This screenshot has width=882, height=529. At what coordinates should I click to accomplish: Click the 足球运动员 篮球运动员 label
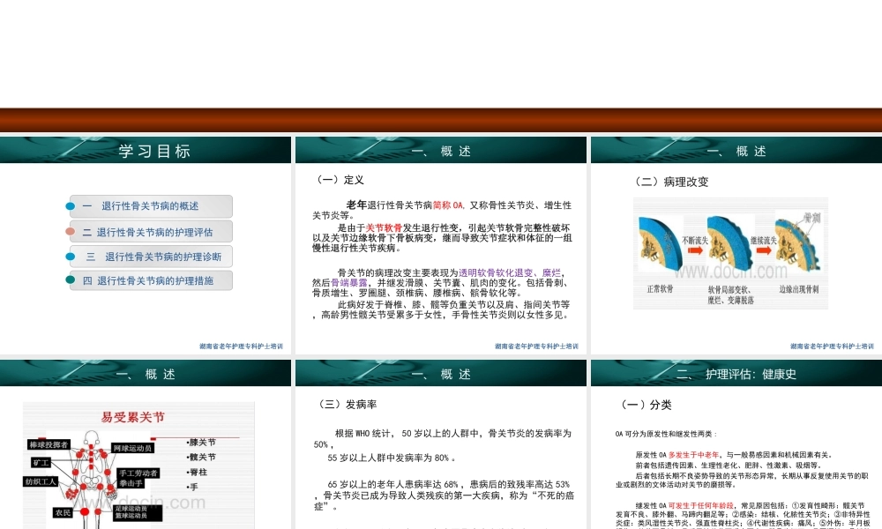(138, 512)
